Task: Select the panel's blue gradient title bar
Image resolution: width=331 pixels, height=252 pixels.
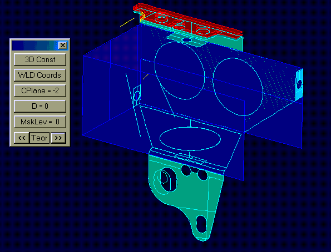Action: pyautogui.click(x=35, y=46)
